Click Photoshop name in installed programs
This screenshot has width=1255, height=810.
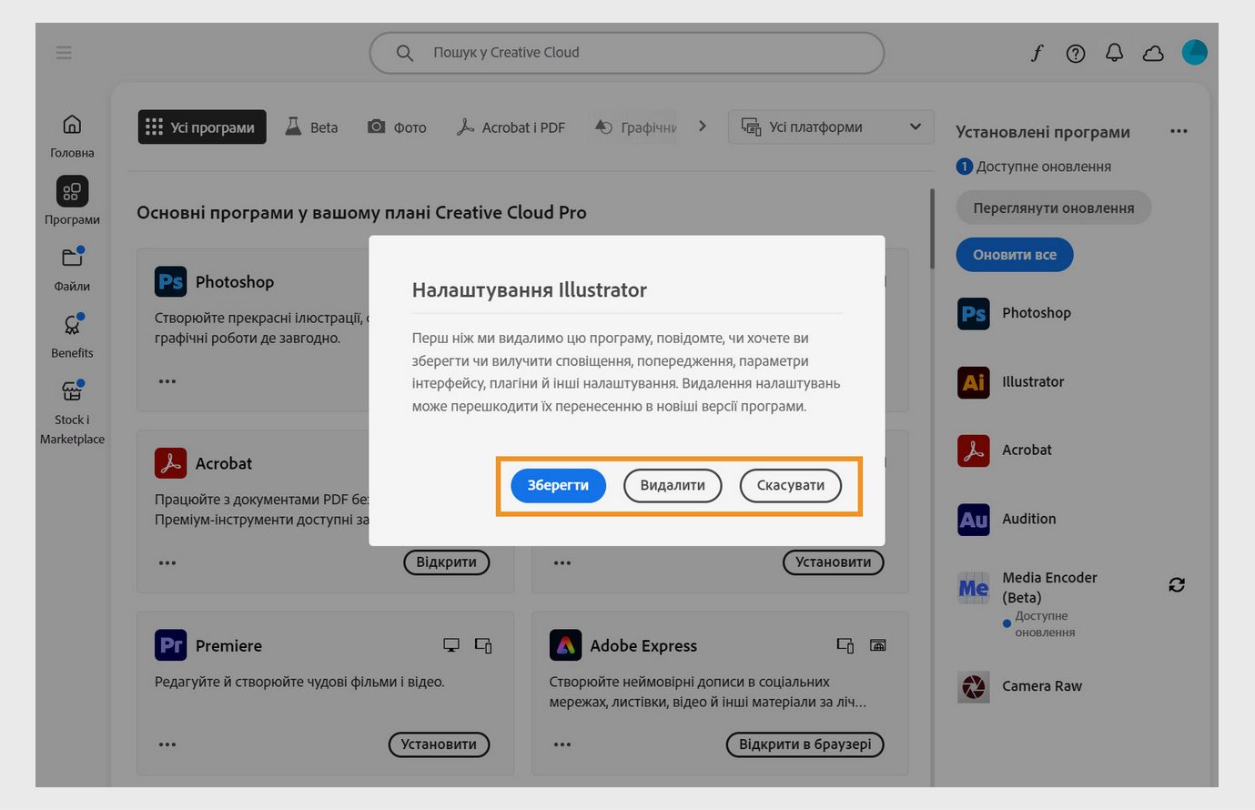coord(1037,313)
